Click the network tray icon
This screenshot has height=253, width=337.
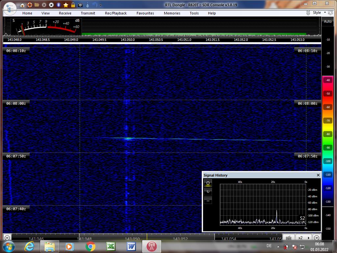point(302,247)
